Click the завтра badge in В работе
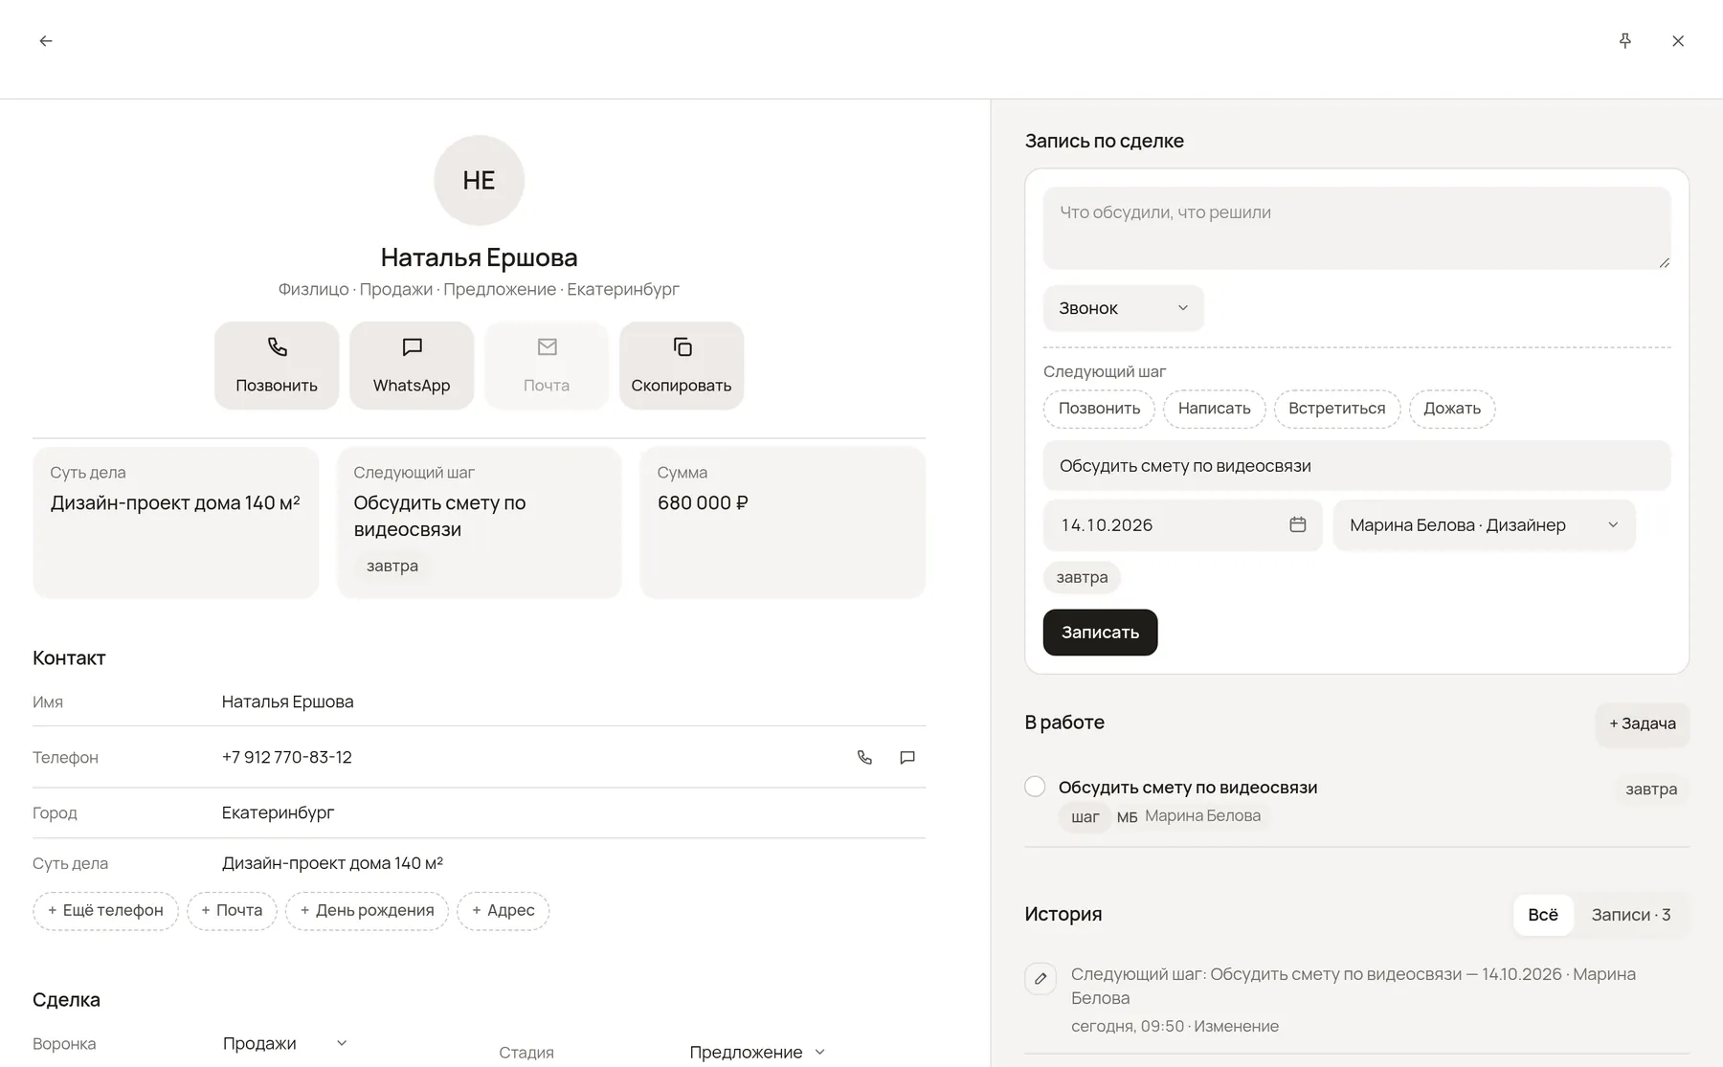This screenshot has width=1723, height=1067. tap(1651, 789)
